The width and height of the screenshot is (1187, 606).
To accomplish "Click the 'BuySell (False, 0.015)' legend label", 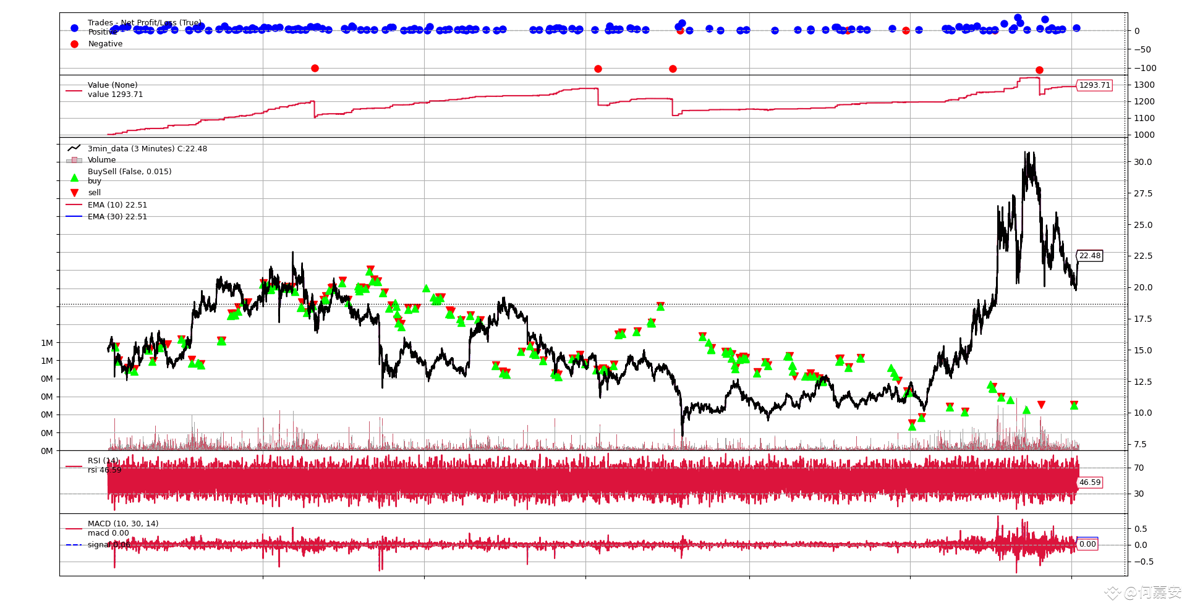I will [130, 172].
